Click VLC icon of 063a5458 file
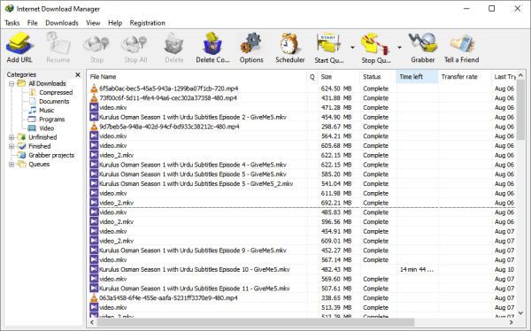Viewport: 531px width, 331px height. point(94,297)
